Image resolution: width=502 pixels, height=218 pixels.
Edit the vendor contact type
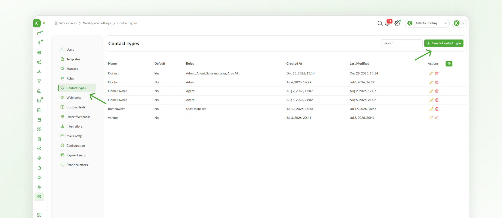tap(431, 118)
